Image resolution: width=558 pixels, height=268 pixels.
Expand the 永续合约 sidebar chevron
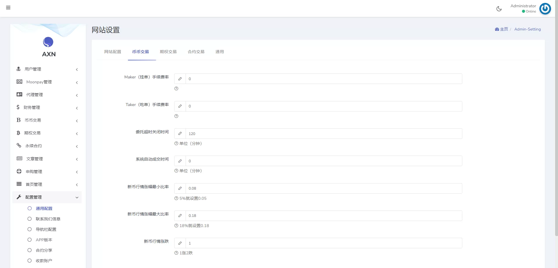point(77,146)
